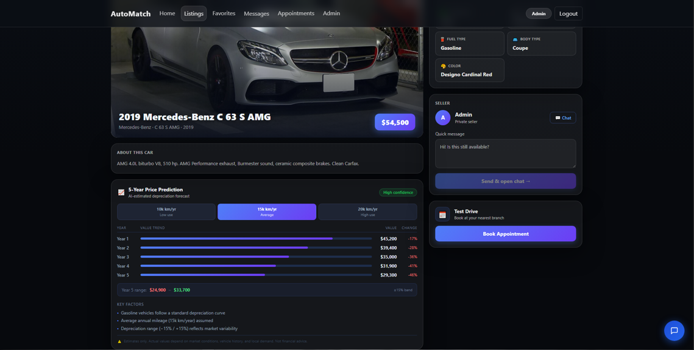Click the Year 1 value $45,200

pyautogui.click(x=388, y=239)
